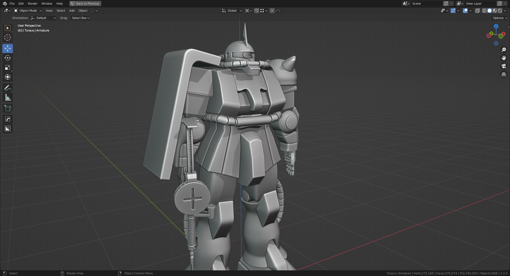This screenshot has width=510, height=276.
Task: Click 'Verts:372,165' in the status bar
Action: pyautogui.click(x=423, y=273)
